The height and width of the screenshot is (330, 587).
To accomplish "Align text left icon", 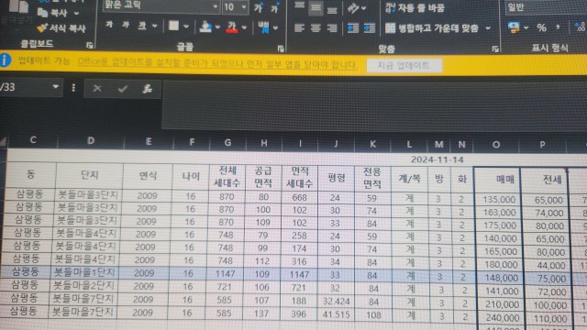I will tap(299, 28).
